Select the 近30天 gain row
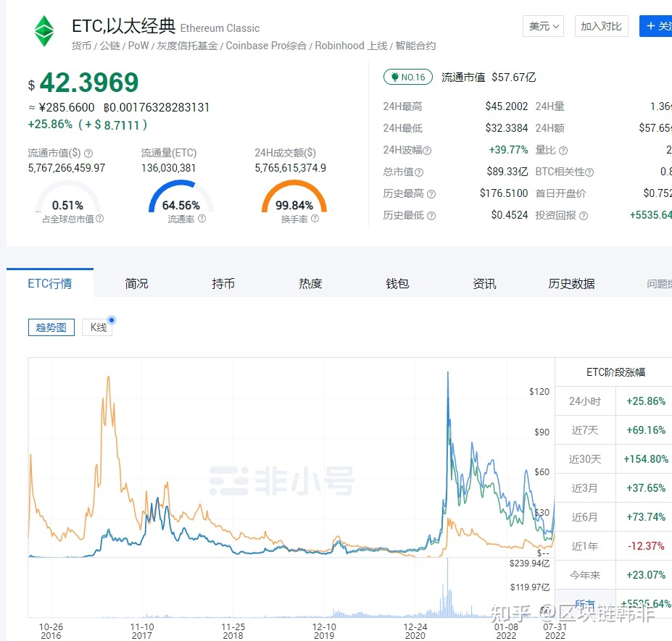Image resolution: width=672 pixels, height=641 pixels. (614, 459)
